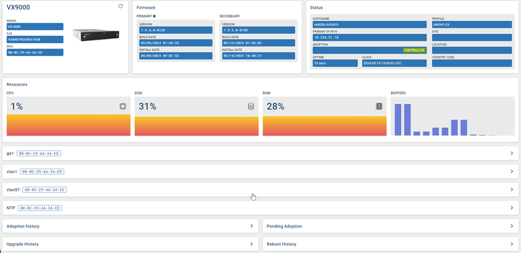Click the green CONTROLLER adoption badge

point(414,50)
